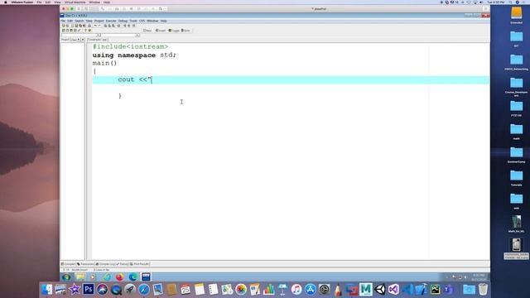
Task: Open Preview app in Dock
Action: coord(157,290)
